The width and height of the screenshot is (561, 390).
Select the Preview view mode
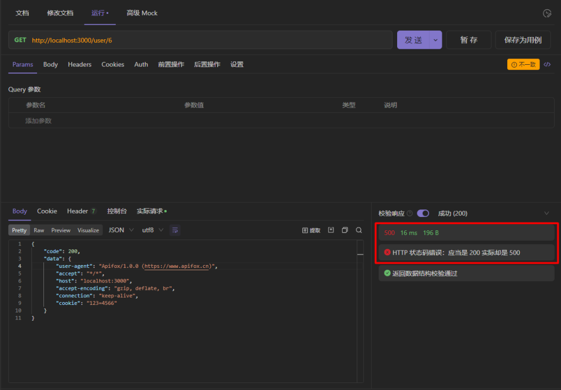[x=61, y=230]
